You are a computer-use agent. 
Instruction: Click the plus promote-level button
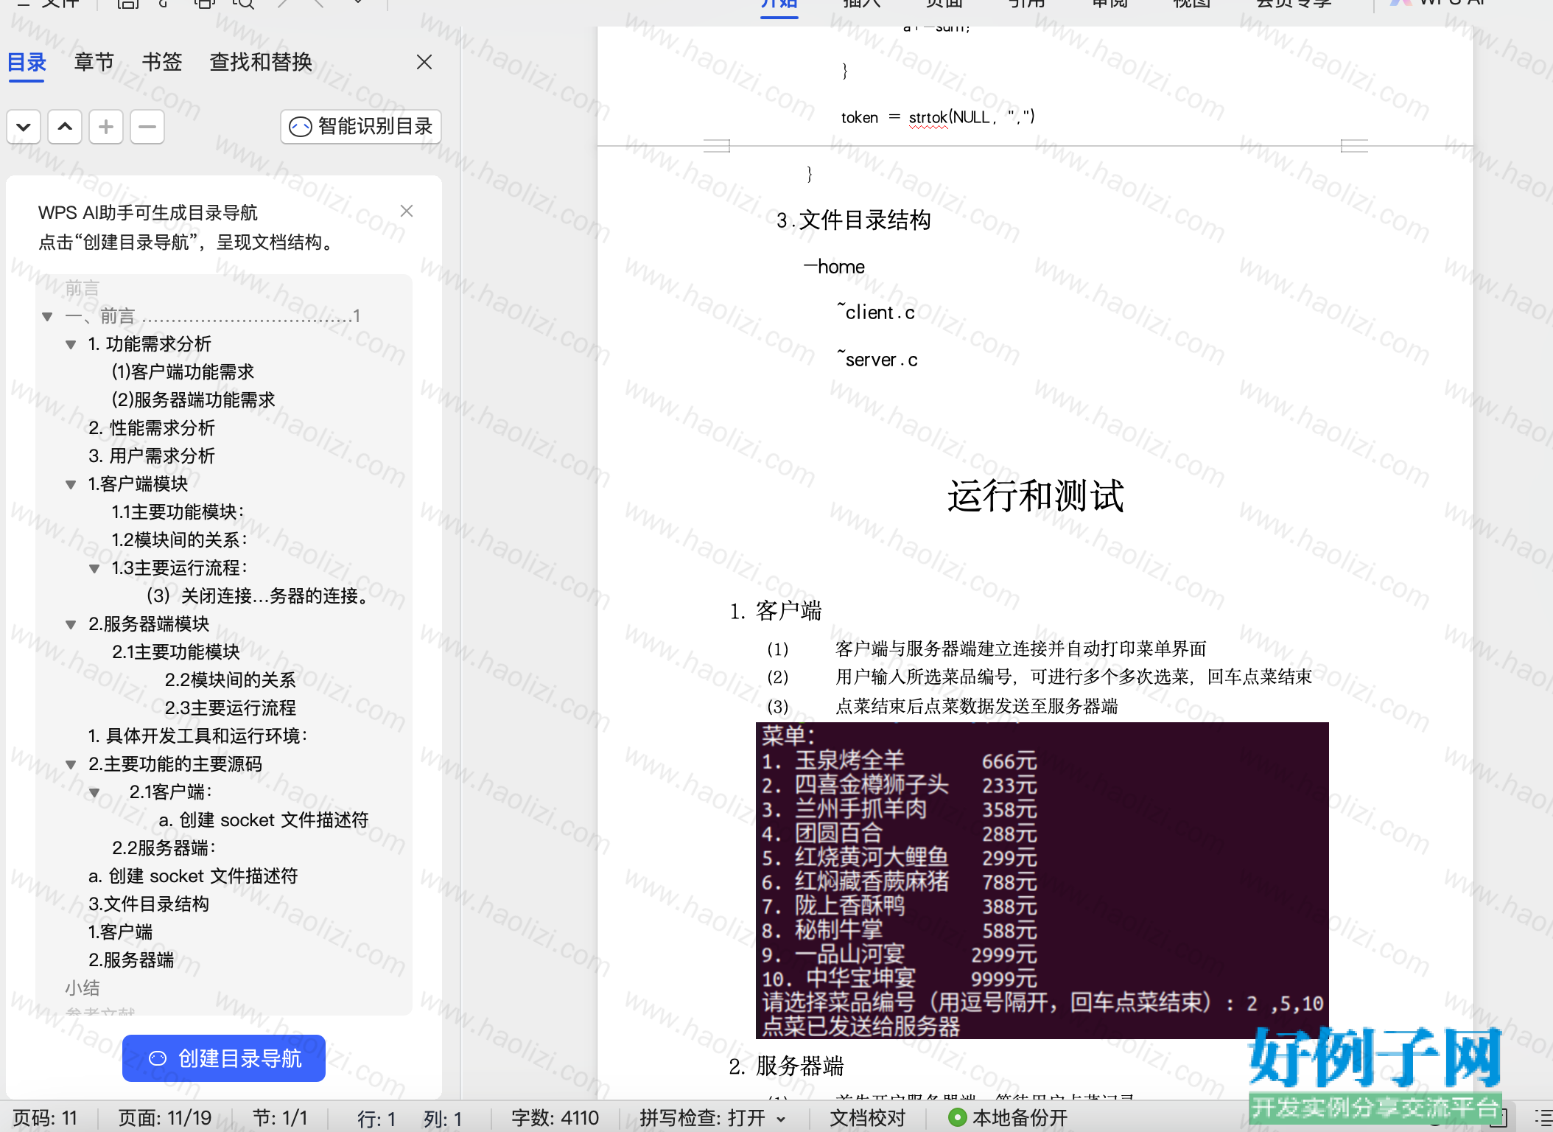point(106,127)
